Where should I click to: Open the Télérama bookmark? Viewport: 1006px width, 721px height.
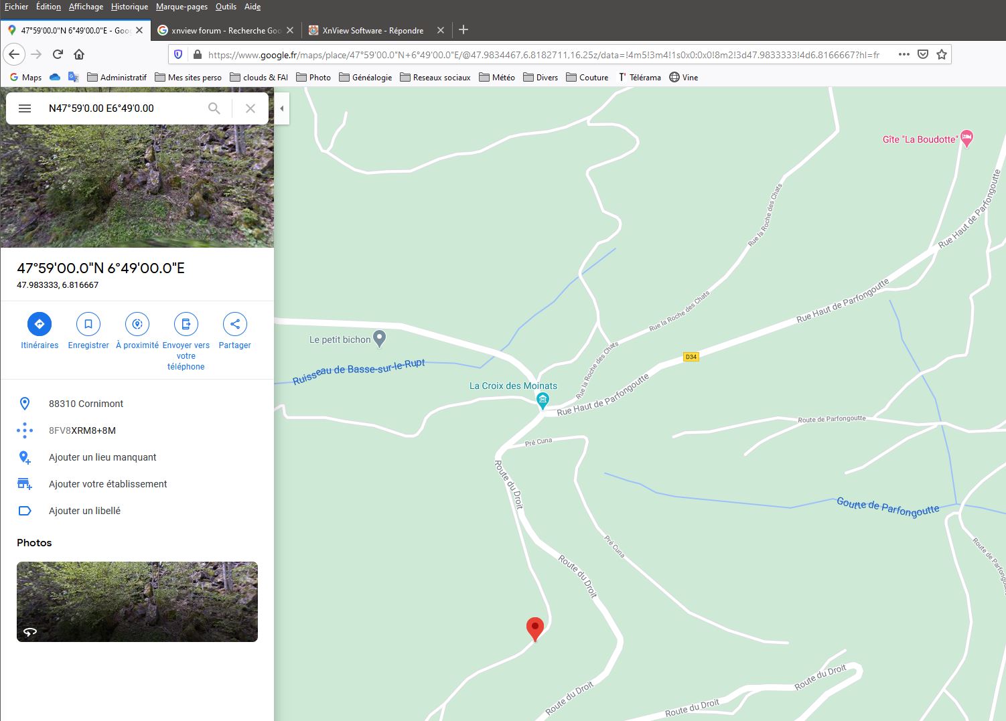point(639,78)
